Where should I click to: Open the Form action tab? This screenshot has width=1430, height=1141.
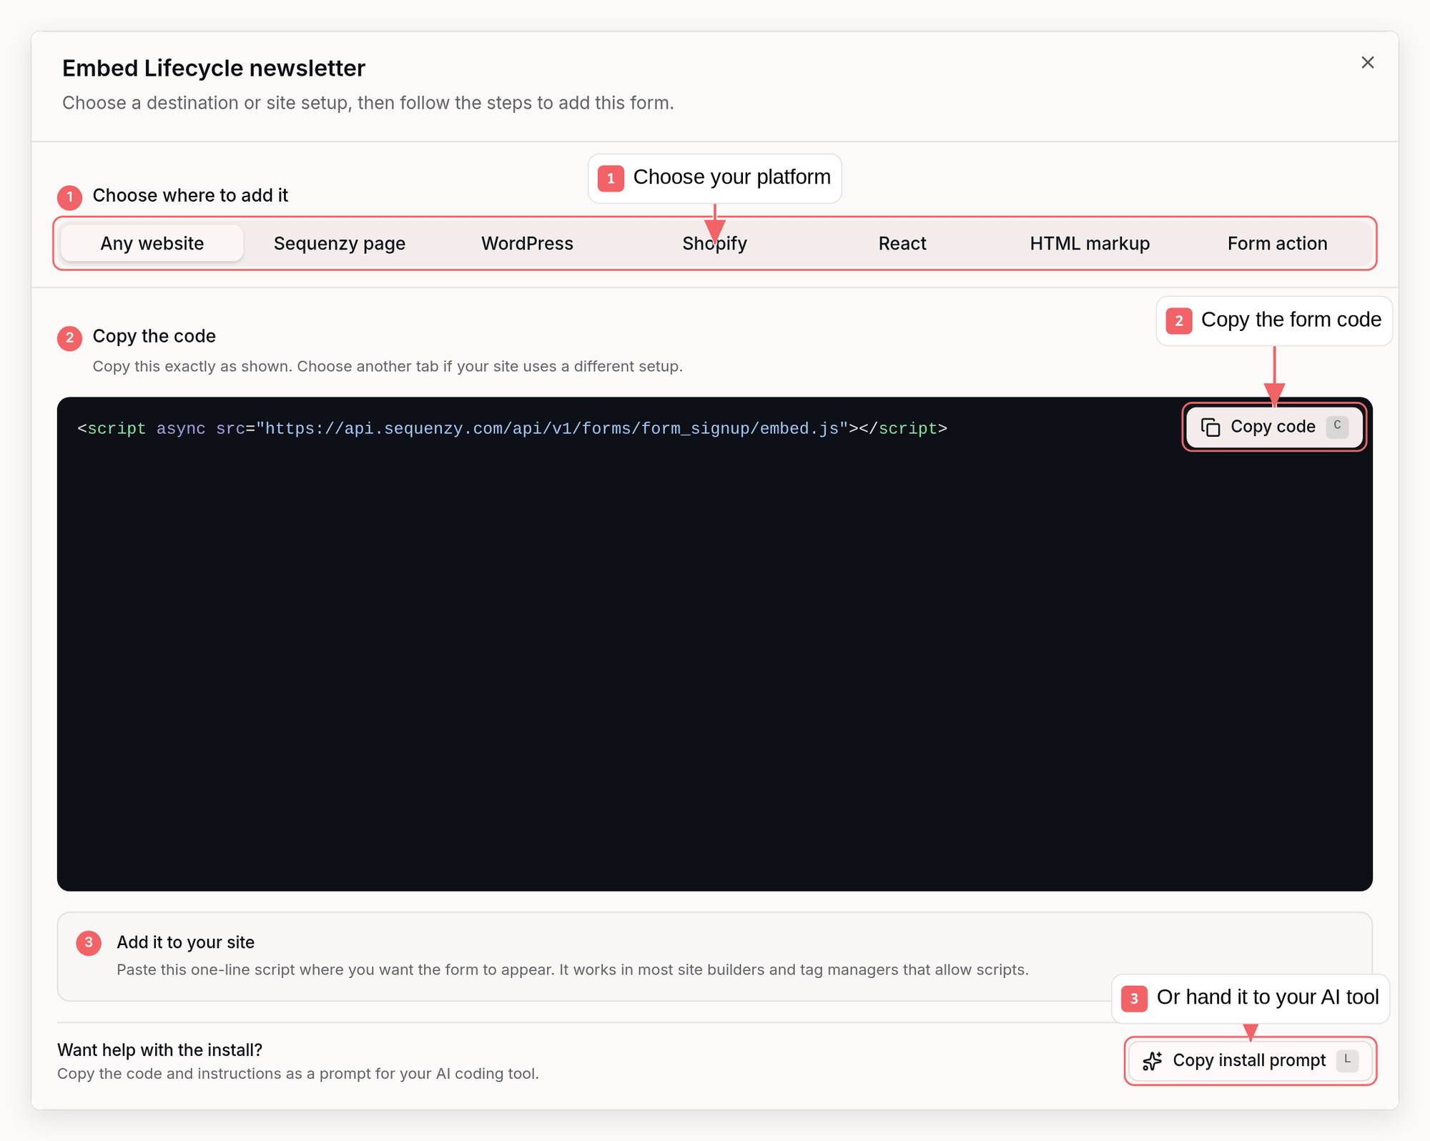coord(1277,243)
